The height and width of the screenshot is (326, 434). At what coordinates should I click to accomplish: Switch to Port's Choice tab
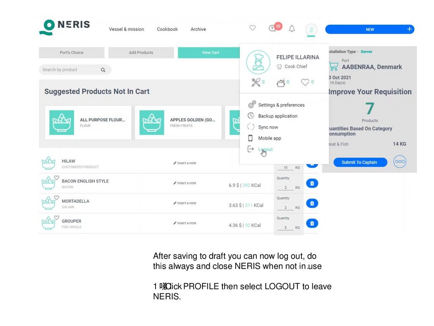72,53
